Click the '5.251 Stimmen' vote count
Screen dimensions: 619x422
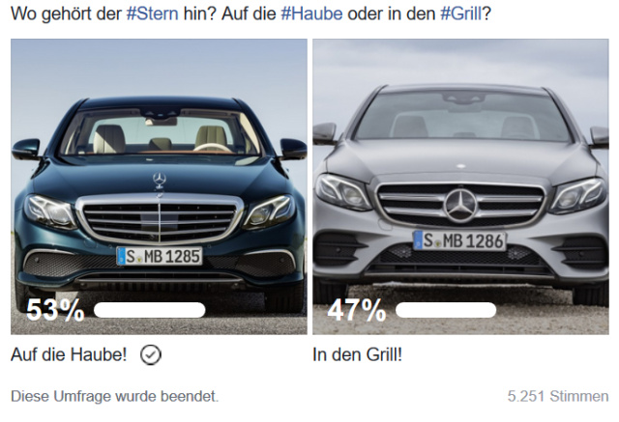pyautogui.click(x=558, y=396)
